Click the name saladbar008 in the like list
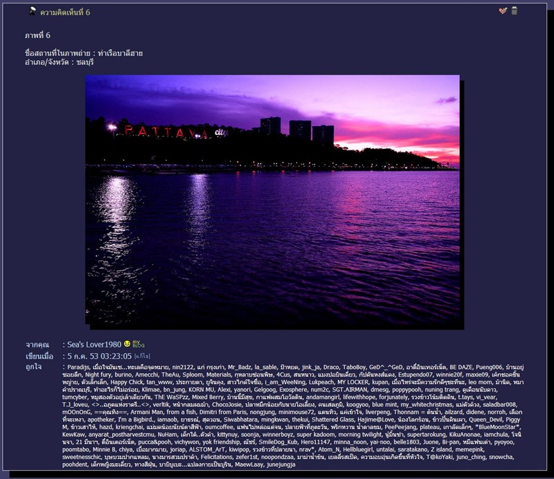 (x=499, y=404)
